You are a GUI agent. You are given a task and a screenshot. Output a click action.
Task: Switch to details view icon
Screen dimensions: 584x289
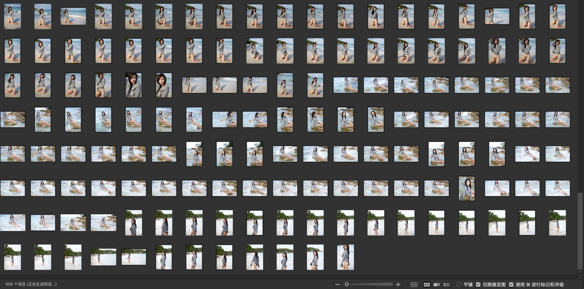(436, 284)
